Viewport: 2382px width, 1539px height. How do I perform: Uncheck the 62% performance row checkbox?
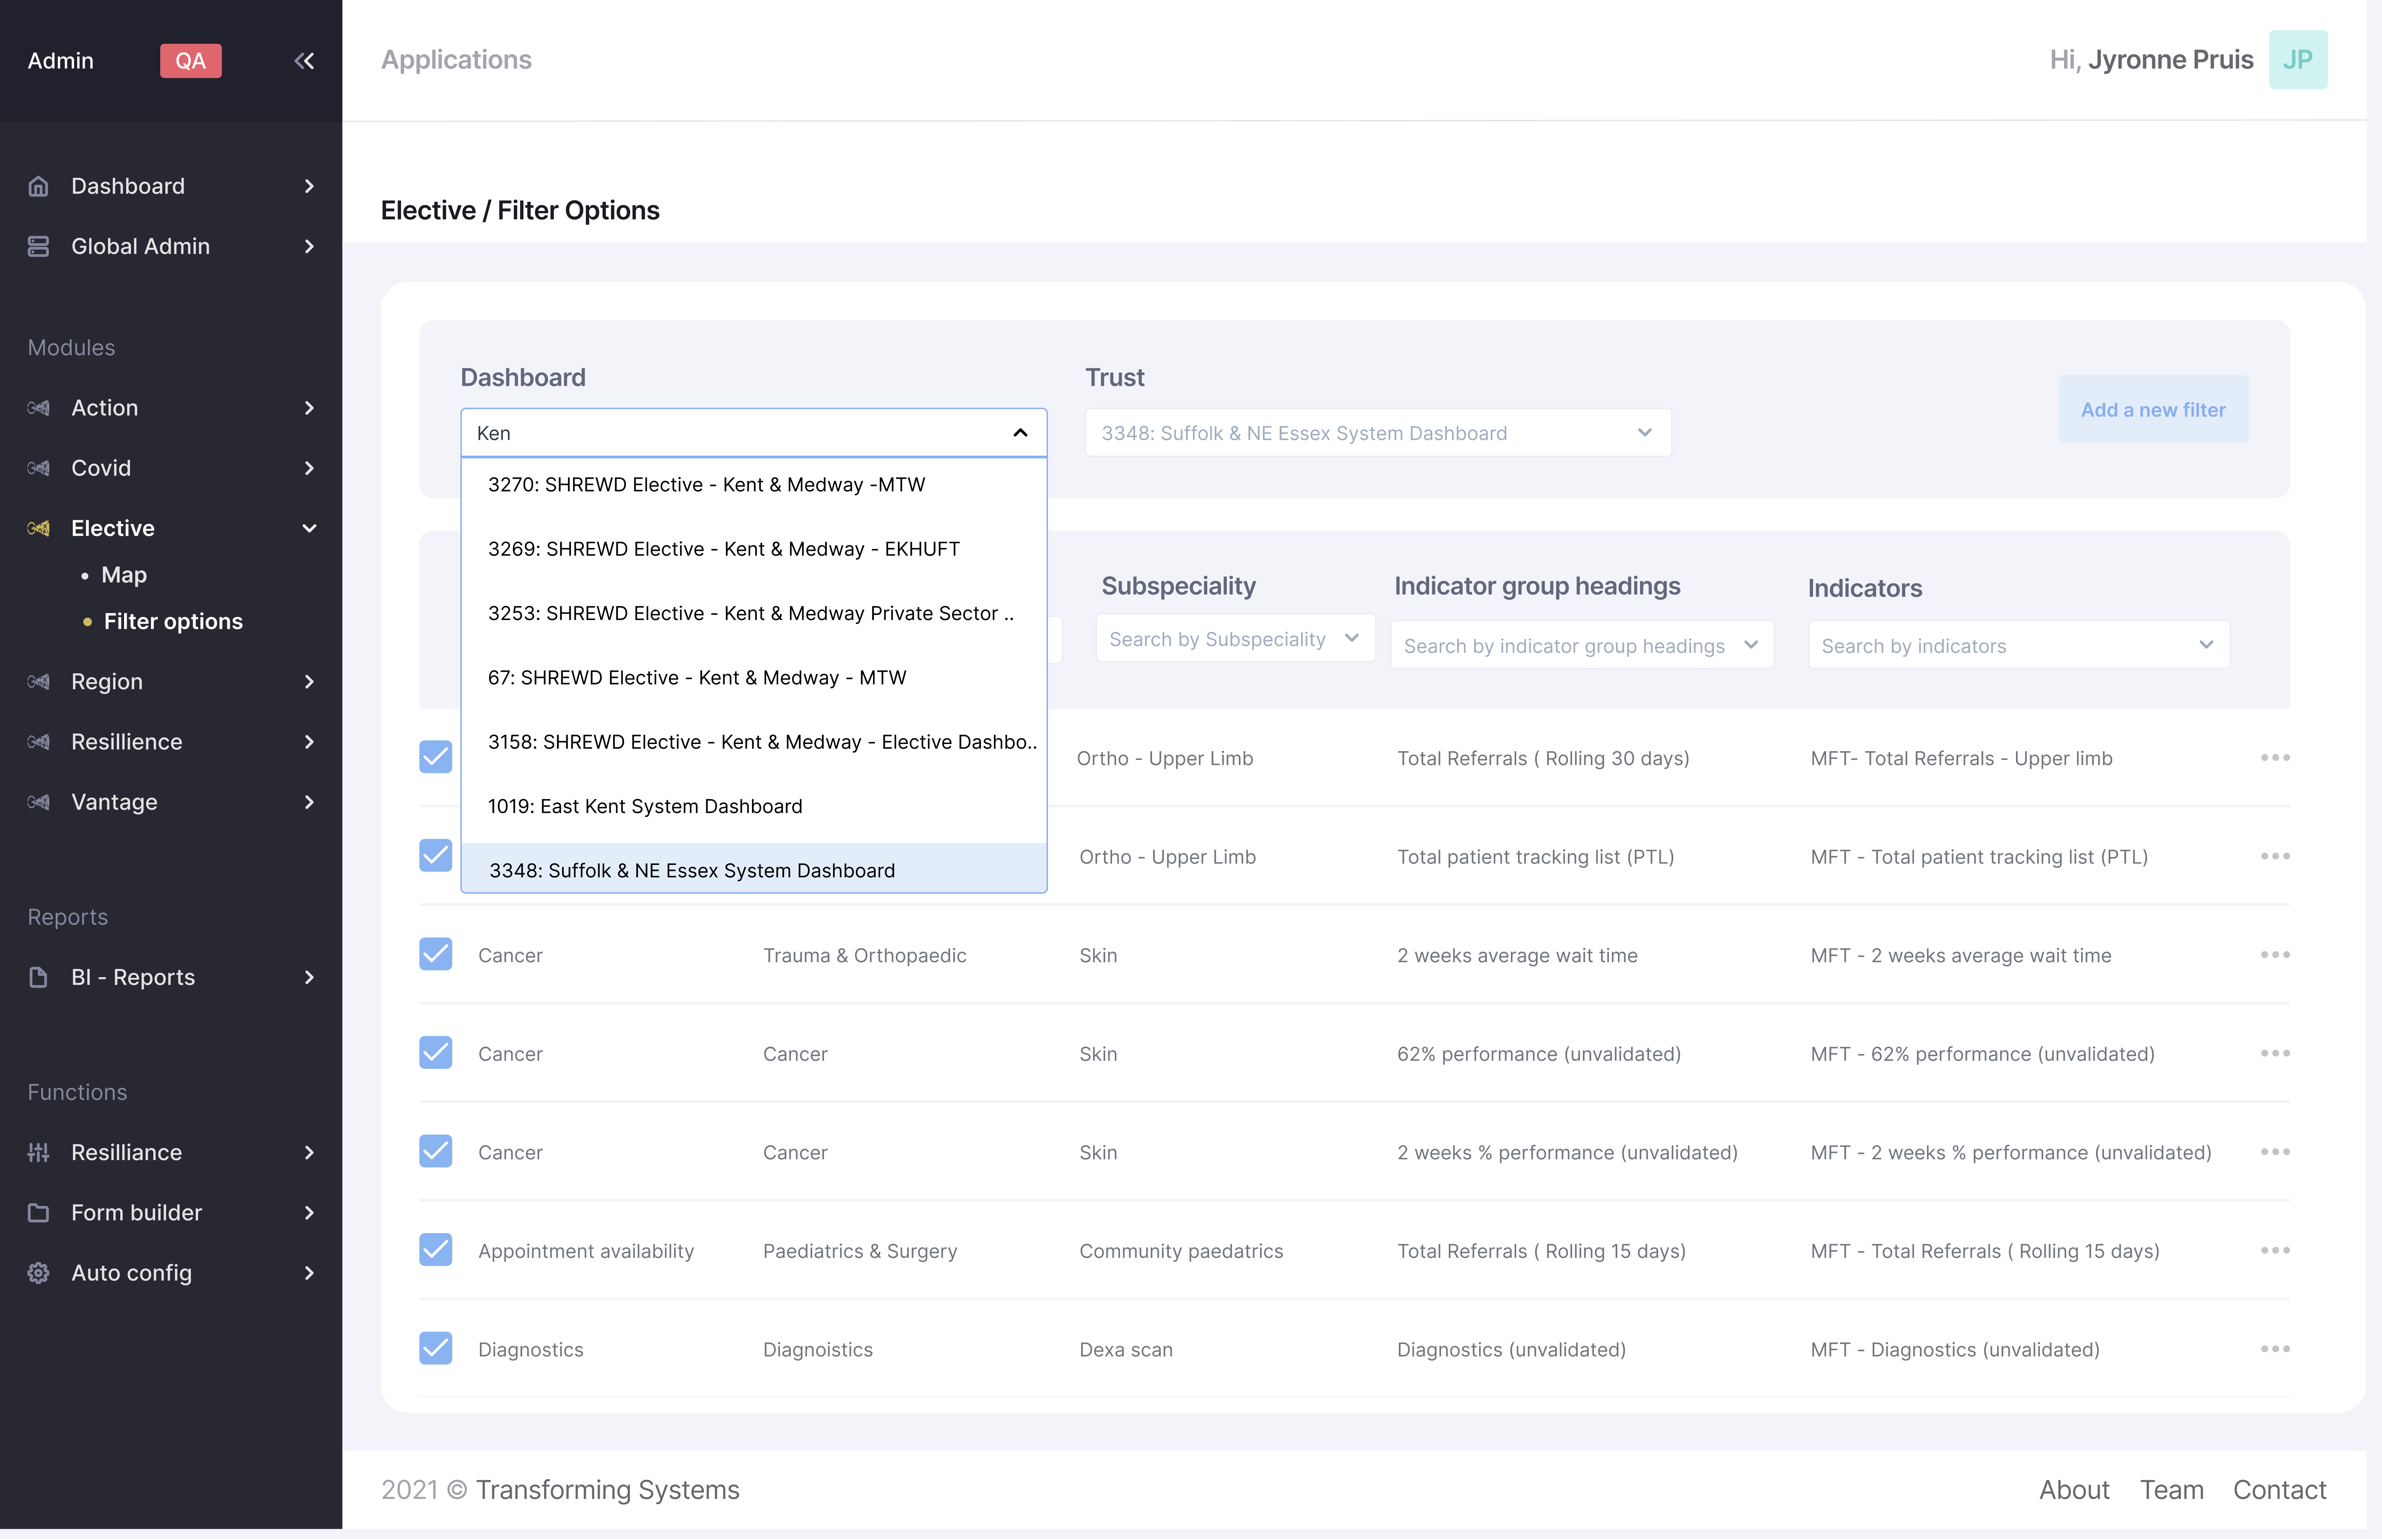436,1052
